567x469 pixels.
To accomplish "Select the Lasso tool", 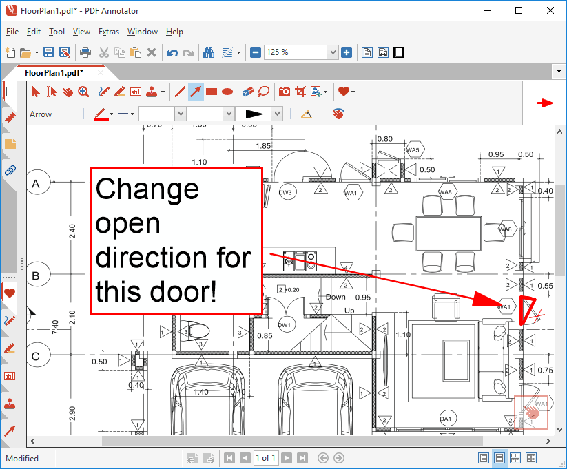I will [x=264, y=92].
